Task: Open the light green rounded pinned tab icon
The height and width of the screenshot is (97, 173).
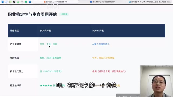Action: pyautogui.click(x=18, y=2)
